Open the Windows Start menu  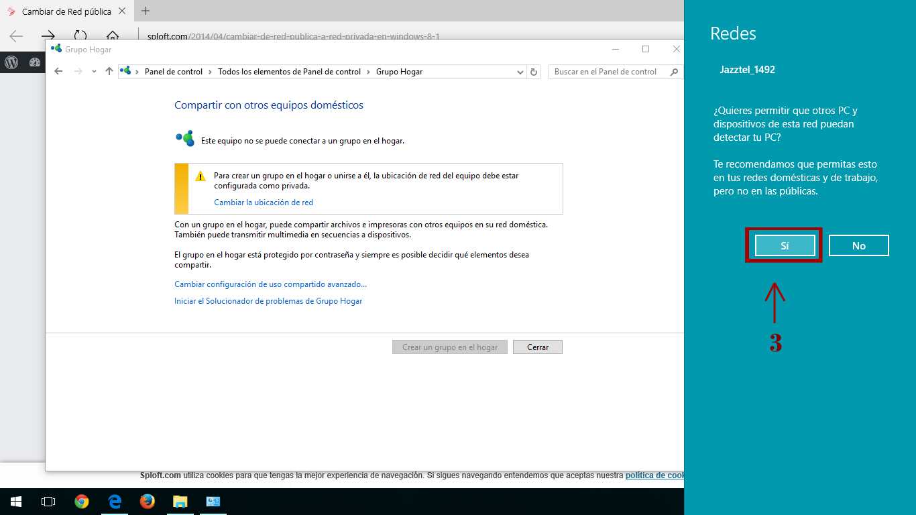(x=16, y=502)
